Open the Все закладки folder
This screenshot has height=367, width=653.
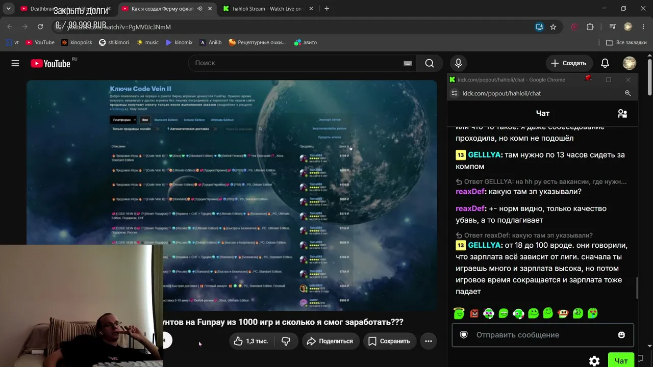626,43
